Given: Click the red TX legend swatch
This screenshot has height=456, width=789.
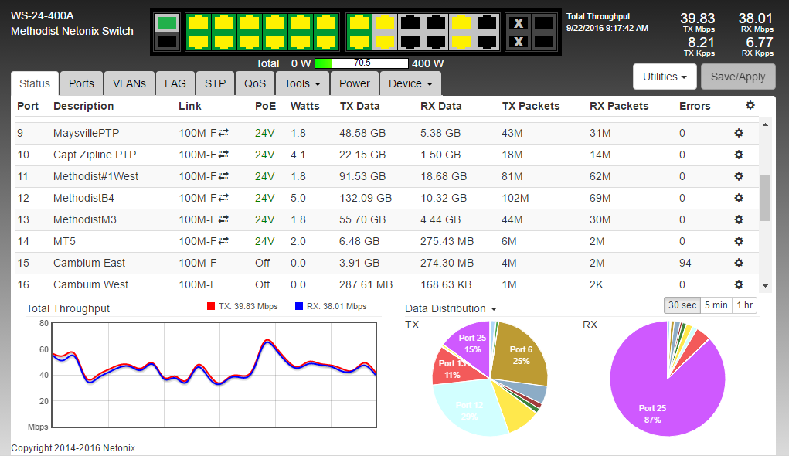Looking at the screenshot, I should pyautogui.click(x=210, y=307).
